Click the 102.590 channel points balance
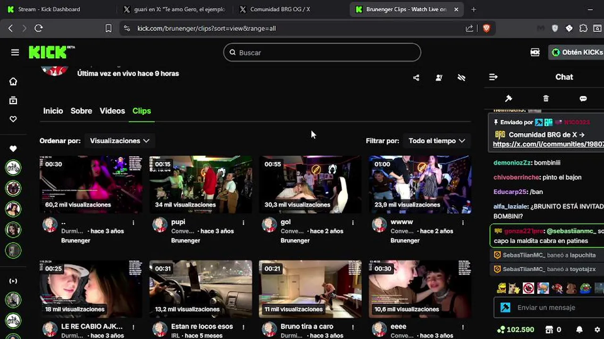 [515, 330]
